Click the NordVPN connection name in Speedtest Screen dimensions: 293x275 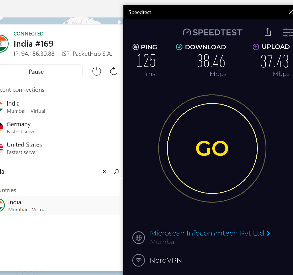[166, 260]
